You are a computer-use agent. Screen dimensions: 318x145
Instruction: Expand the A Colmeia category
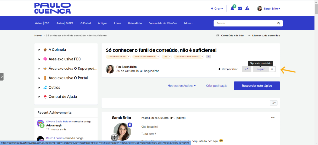pos(39,50)
